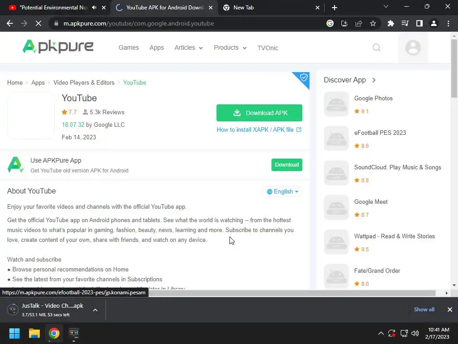Screen dimensions: 458x344
Task: Open the monitor app in taskbar
Action: [x=74, y=333]
